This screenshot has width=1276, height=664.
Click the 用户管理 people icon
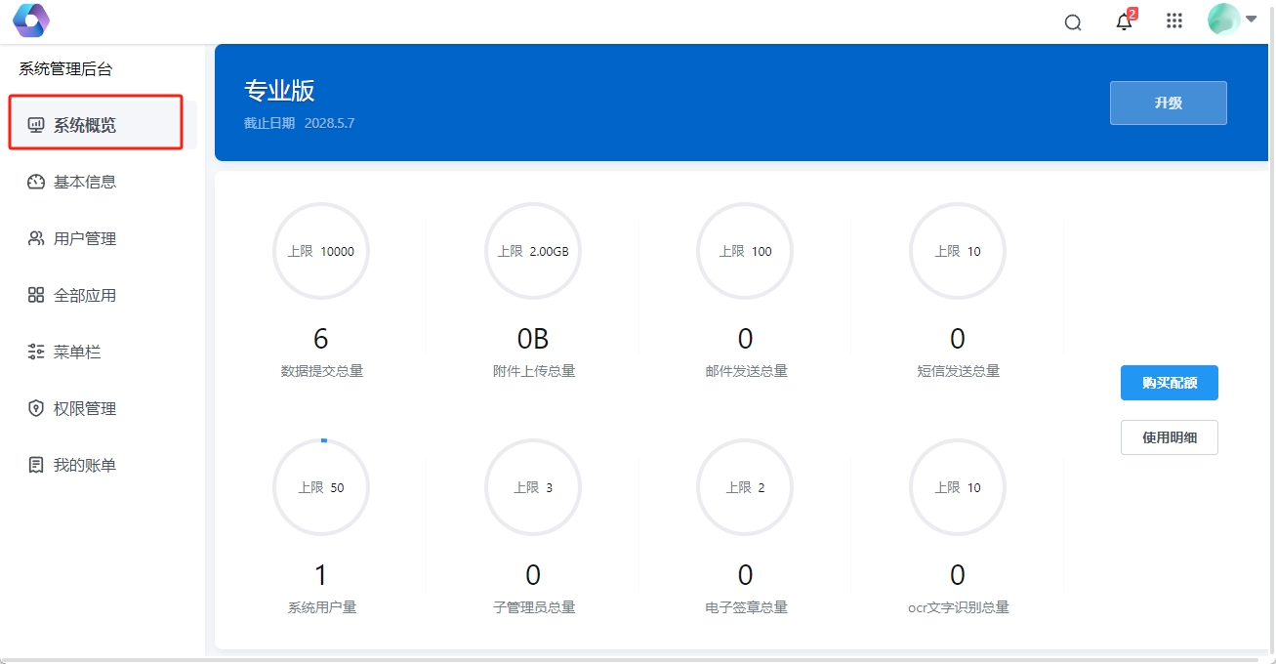36,238
